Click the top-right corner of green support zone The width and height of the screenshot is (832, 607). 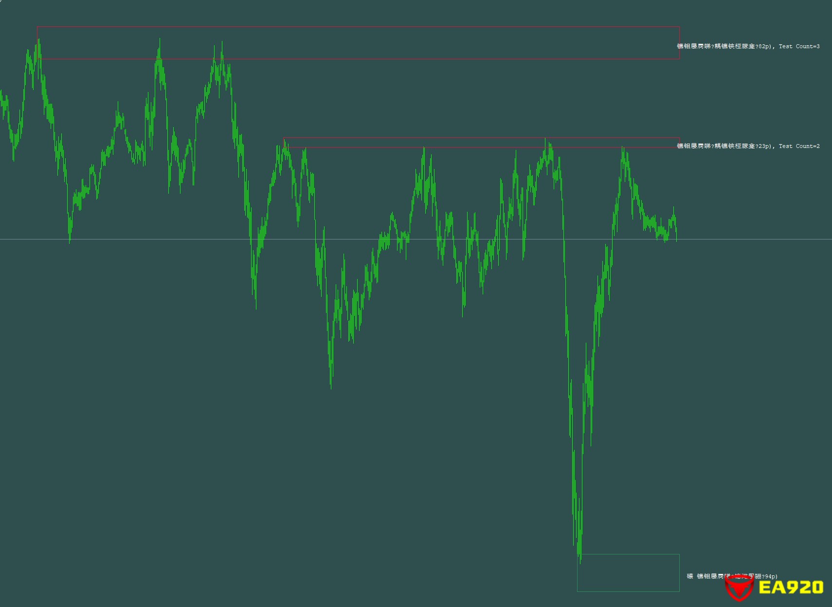679,554
